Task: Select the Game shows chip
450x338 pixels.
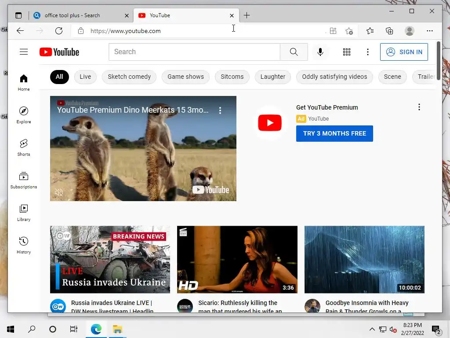Action: [186, 77]
